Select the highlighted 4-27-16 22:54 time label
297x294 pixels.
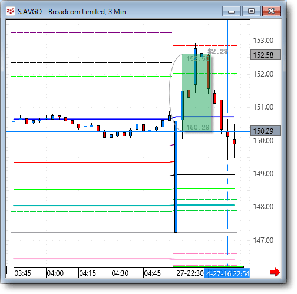(x=227, y=273)
